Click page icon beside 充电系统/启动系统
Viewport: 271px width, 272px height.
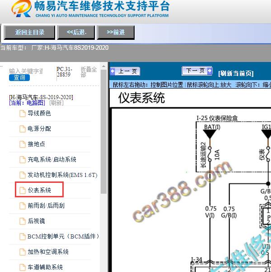pyautogui.click(x=22, y=160)
